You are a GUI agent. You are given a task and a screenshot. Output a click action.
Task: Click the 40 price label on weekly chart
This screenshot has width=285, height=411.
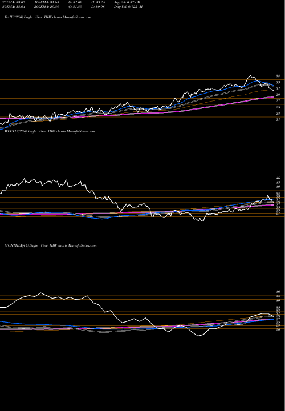278,187
